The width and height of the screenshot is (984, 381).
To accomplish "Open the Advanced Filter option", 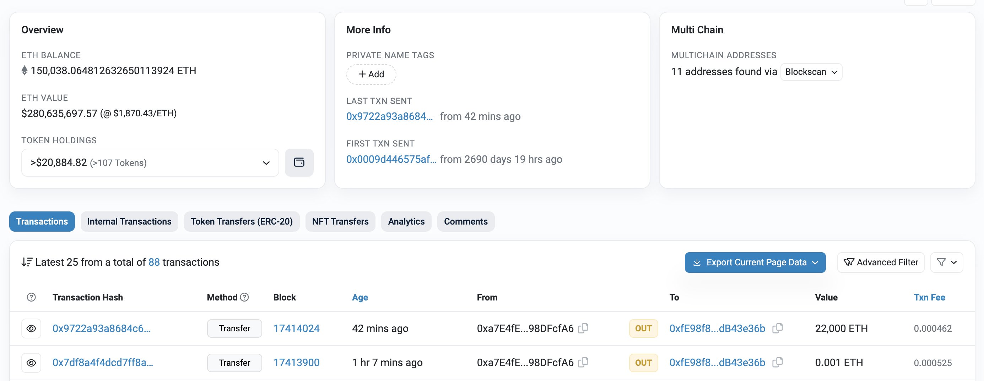I will (x=881, y=262).
